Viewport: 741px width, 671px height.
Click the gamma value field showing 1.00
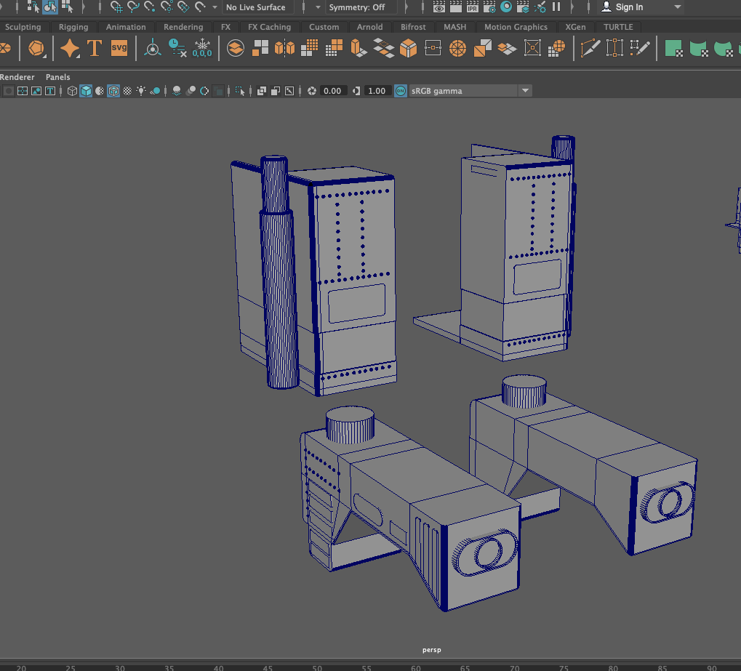click(377, 91)
